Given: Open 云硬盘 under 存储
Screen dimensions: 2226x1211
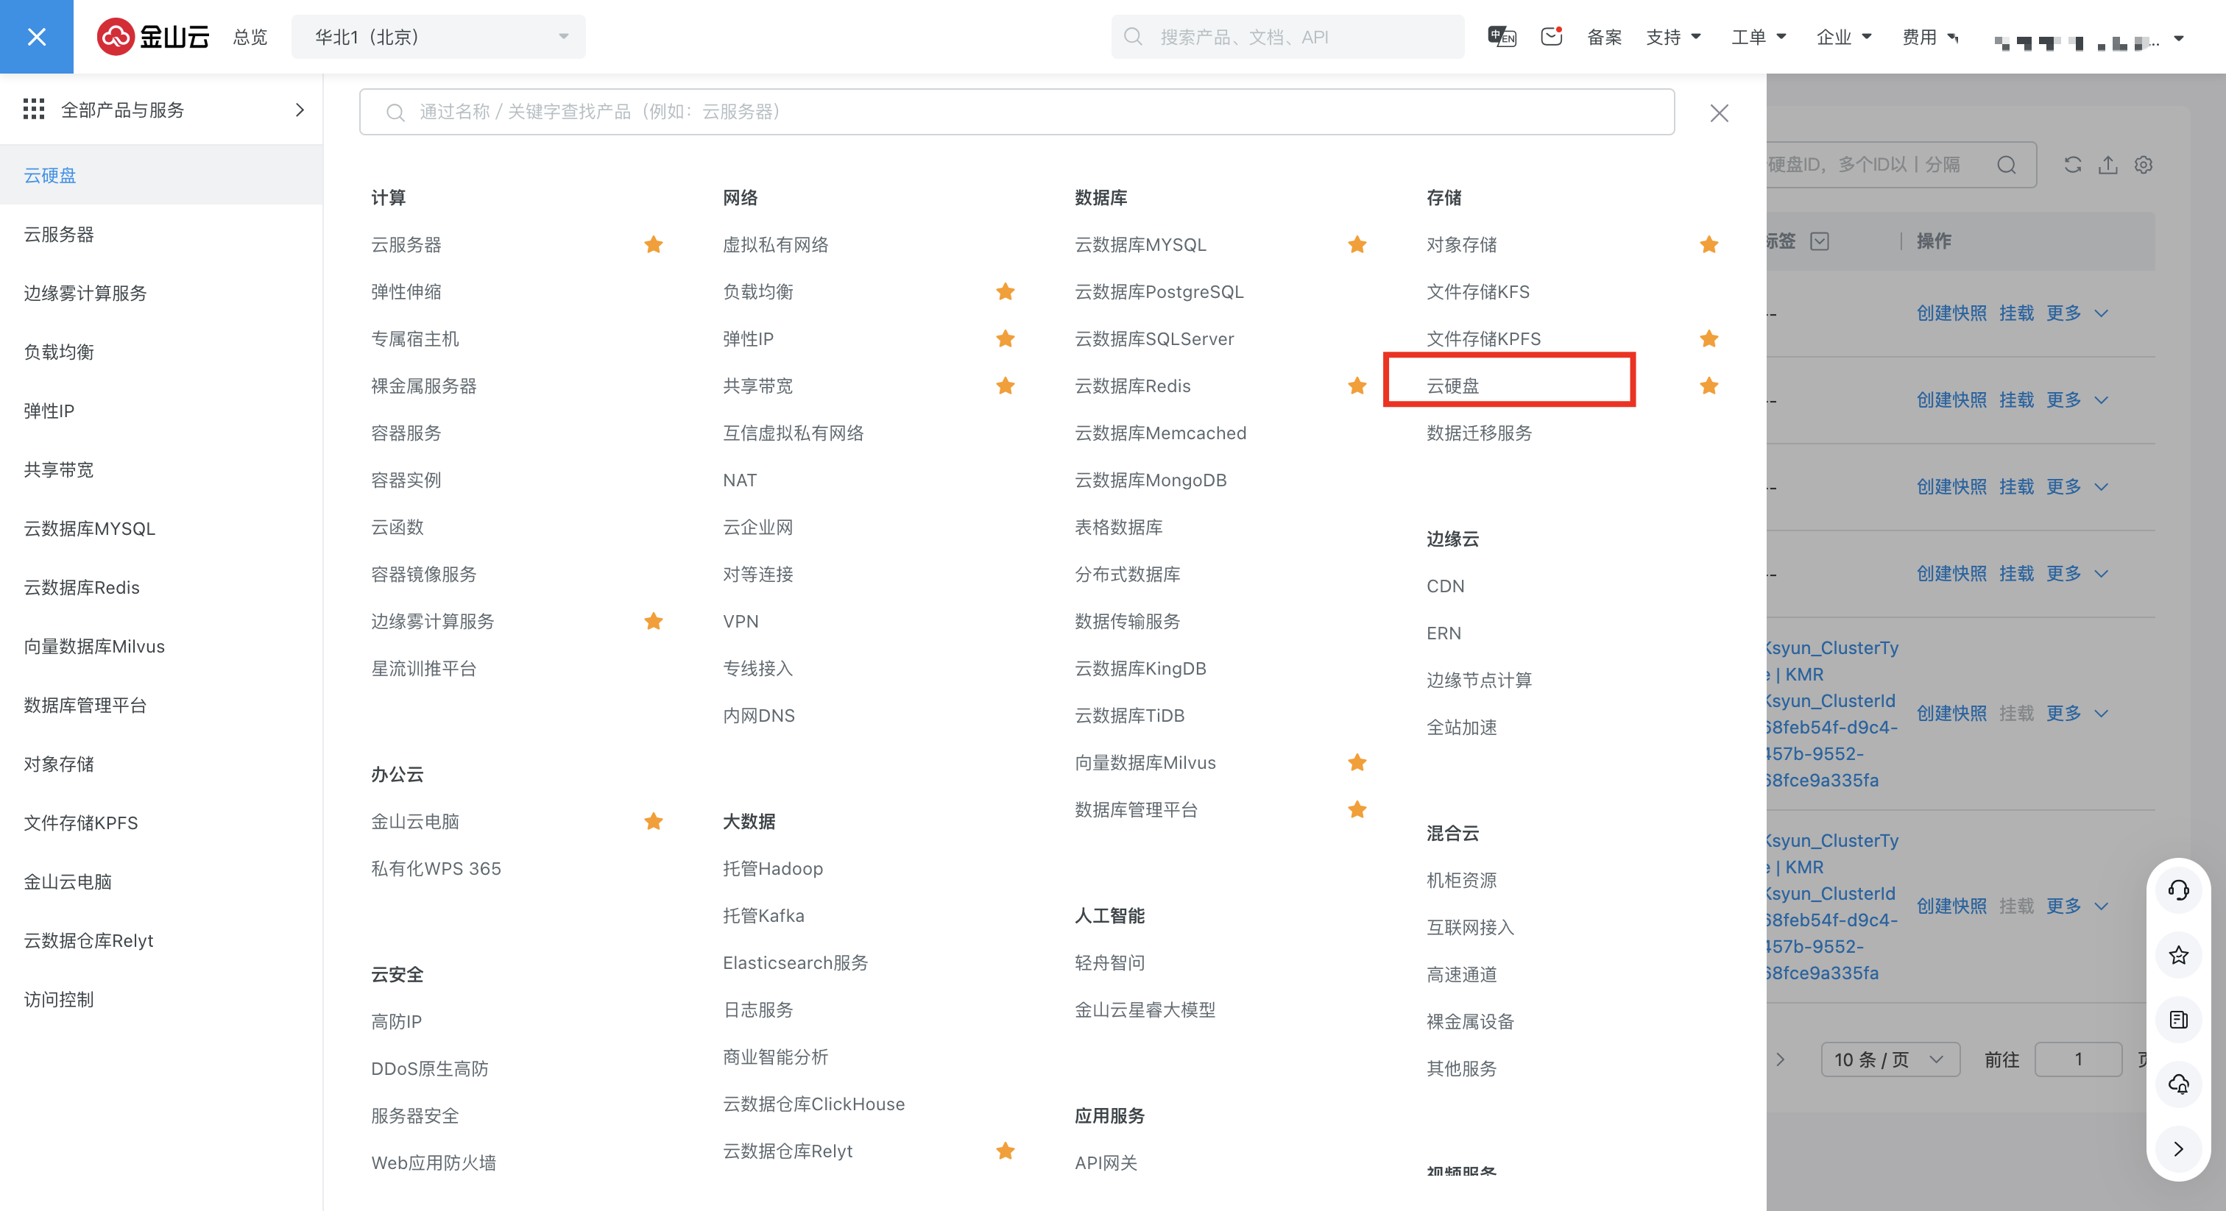Looking at the screenshot, I should 1452,386.
